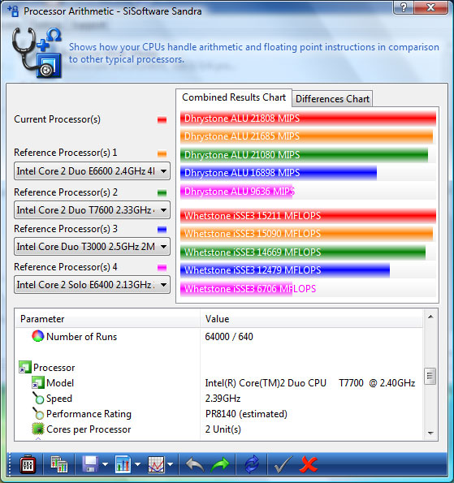Click the scroll up arrow in parameter list
This screenshot has height=483, width=454.
point(430,317)
